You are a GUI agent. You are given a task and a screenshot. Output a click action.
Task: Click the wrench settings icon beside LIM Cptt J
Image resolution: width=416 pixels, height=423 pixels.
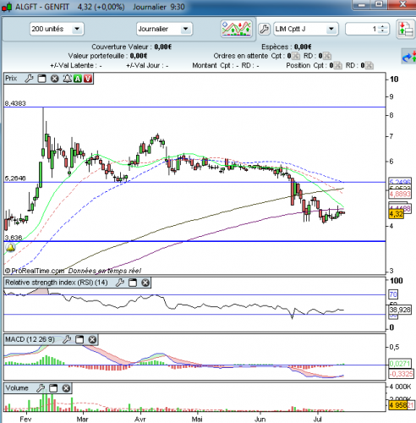(264, 29)
